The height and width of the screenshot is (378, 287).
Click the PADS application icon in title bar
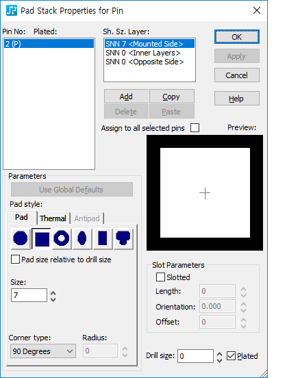coord(12,10)
